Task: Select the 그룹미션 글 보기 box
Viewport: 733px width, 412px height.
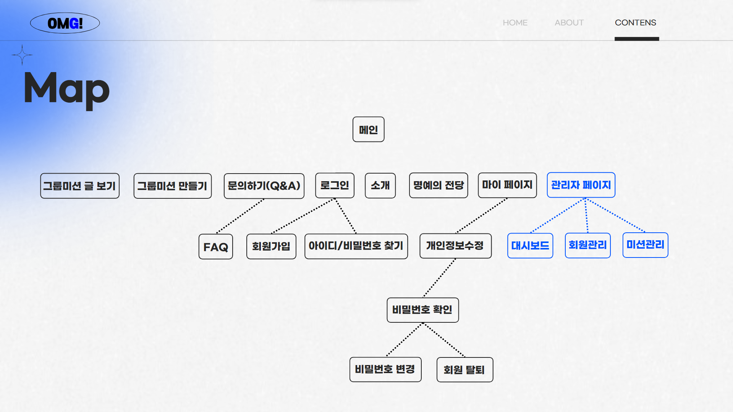Action: (x=80, y=186)
